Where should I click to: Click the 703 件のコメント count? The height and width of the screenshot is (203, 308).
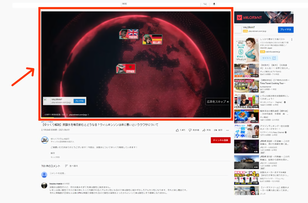pos(51,166)
